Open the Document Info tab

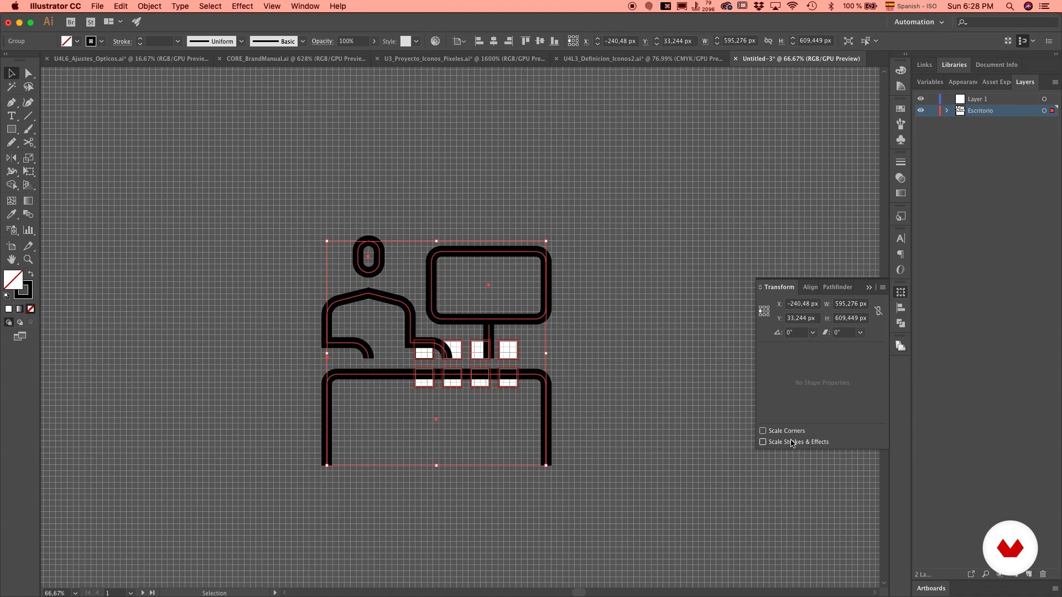pos(996,65)
